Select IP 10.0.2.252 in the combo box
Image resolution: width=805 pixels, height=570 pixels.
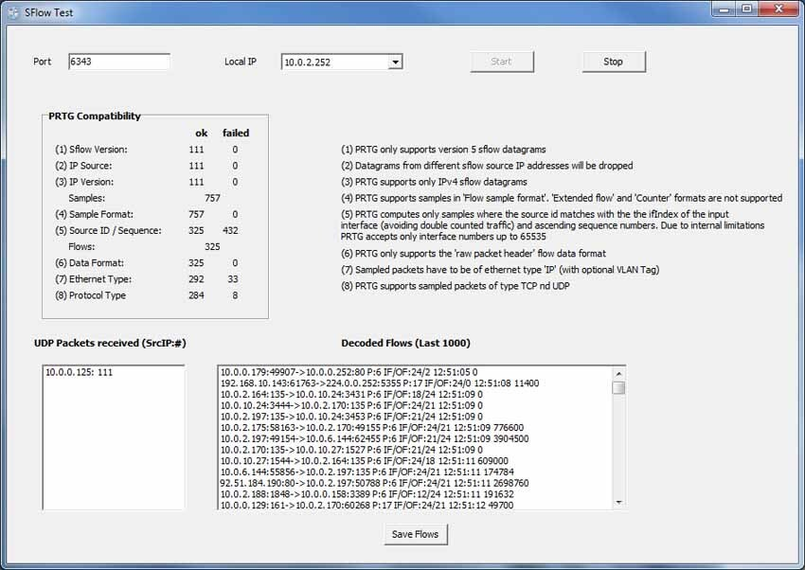coord(331,60)
